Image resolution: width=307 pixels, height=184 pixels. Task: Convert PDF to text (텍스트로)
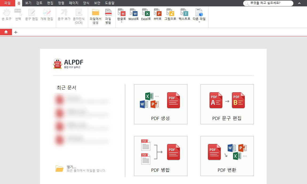[184, 15]
